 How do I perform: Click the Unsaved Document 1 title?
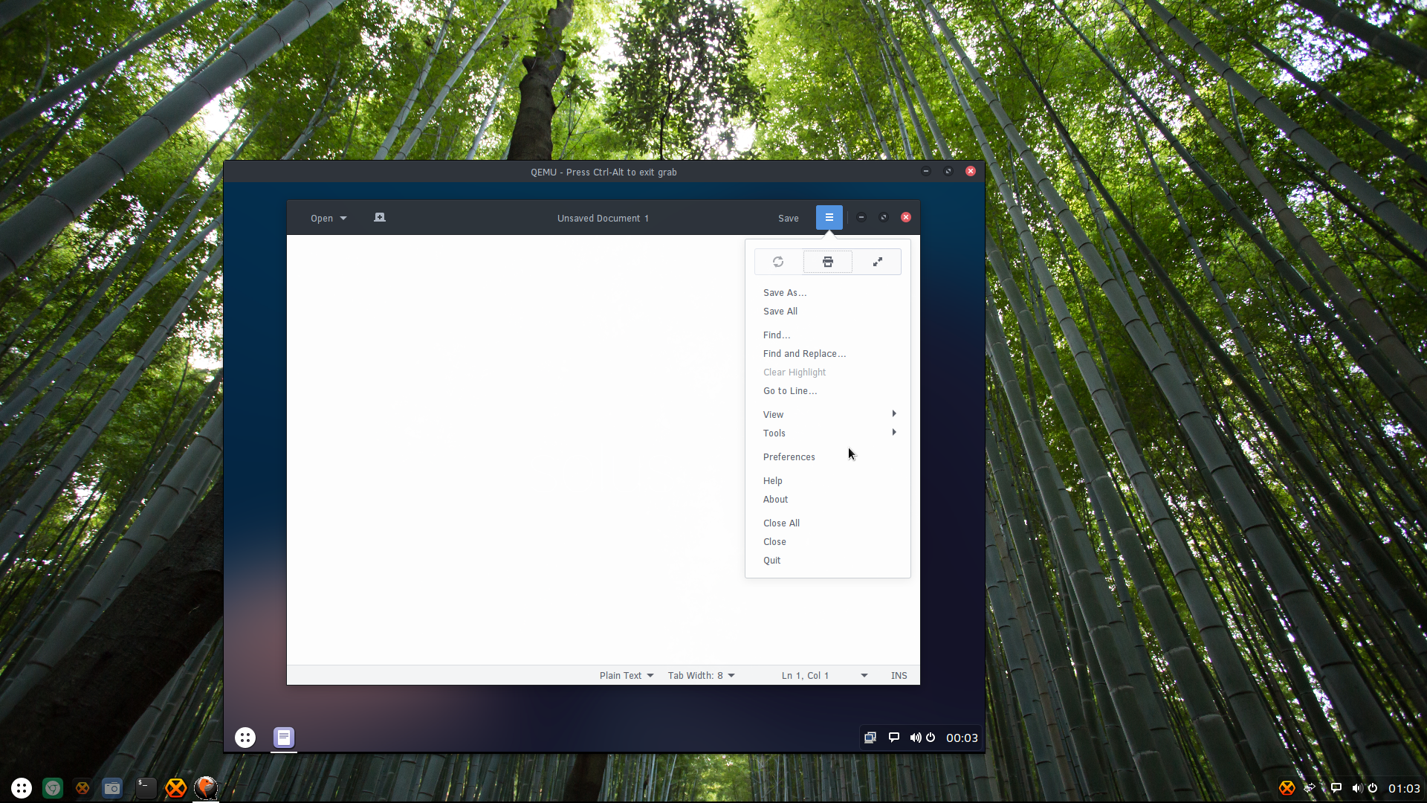click(x=603, y=219)
